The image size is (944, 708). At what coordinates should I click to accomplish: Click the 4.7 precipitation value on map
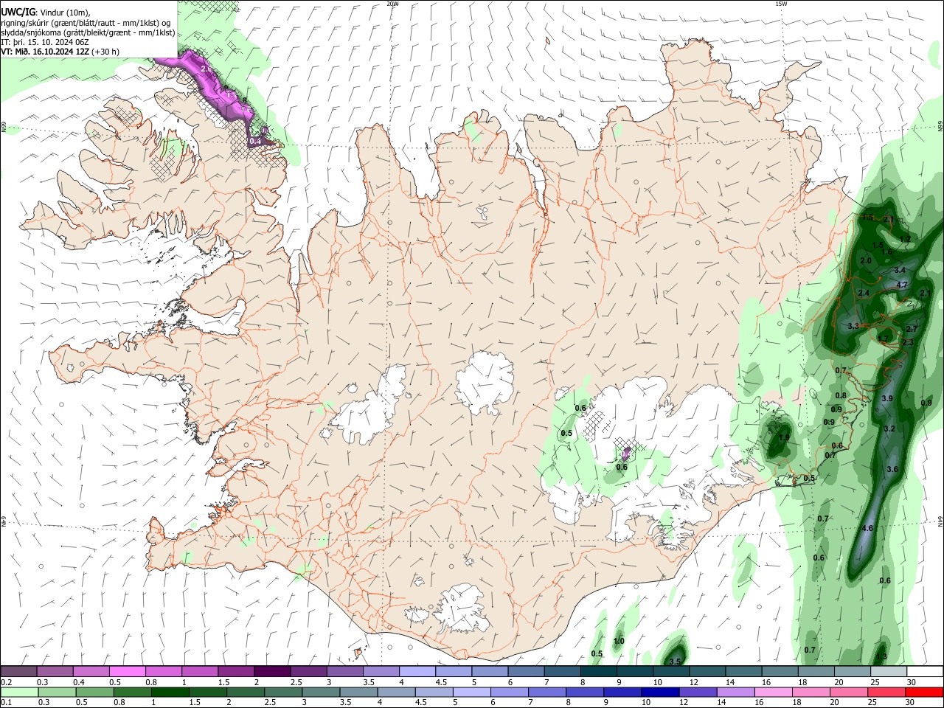pyautogui.click(x=901, y=285)
